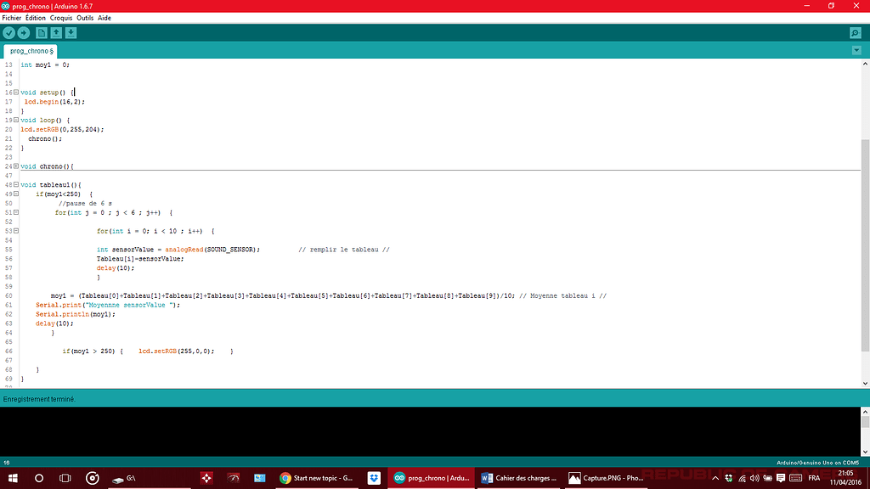The height and width of the screenshot is (489, 870).
Task: Open the Croquis menu
Action: point(60,17)
